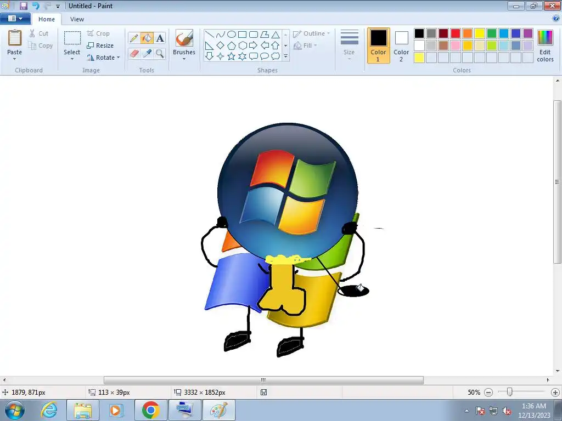Select the Text tool
Viewport: 562px width, 421px height.
tap(160, 38)
